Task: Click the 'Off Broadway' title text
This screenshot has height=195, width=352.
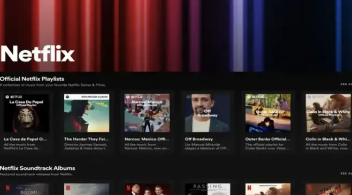Action: click(199, 139)
